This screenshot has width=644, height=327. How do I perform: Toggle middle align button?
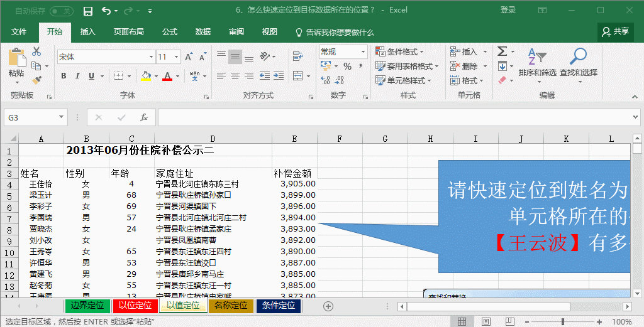pyautogui.click(x=235, y=56)
